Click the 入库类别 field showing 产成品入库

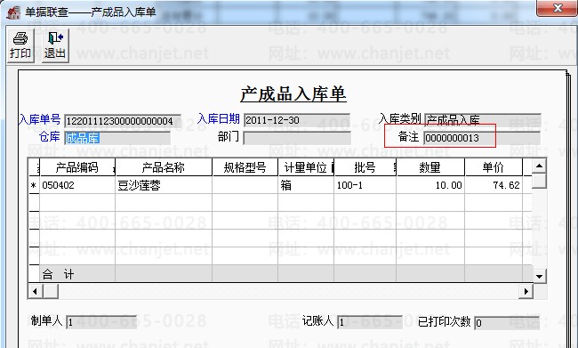click(483, 120)
